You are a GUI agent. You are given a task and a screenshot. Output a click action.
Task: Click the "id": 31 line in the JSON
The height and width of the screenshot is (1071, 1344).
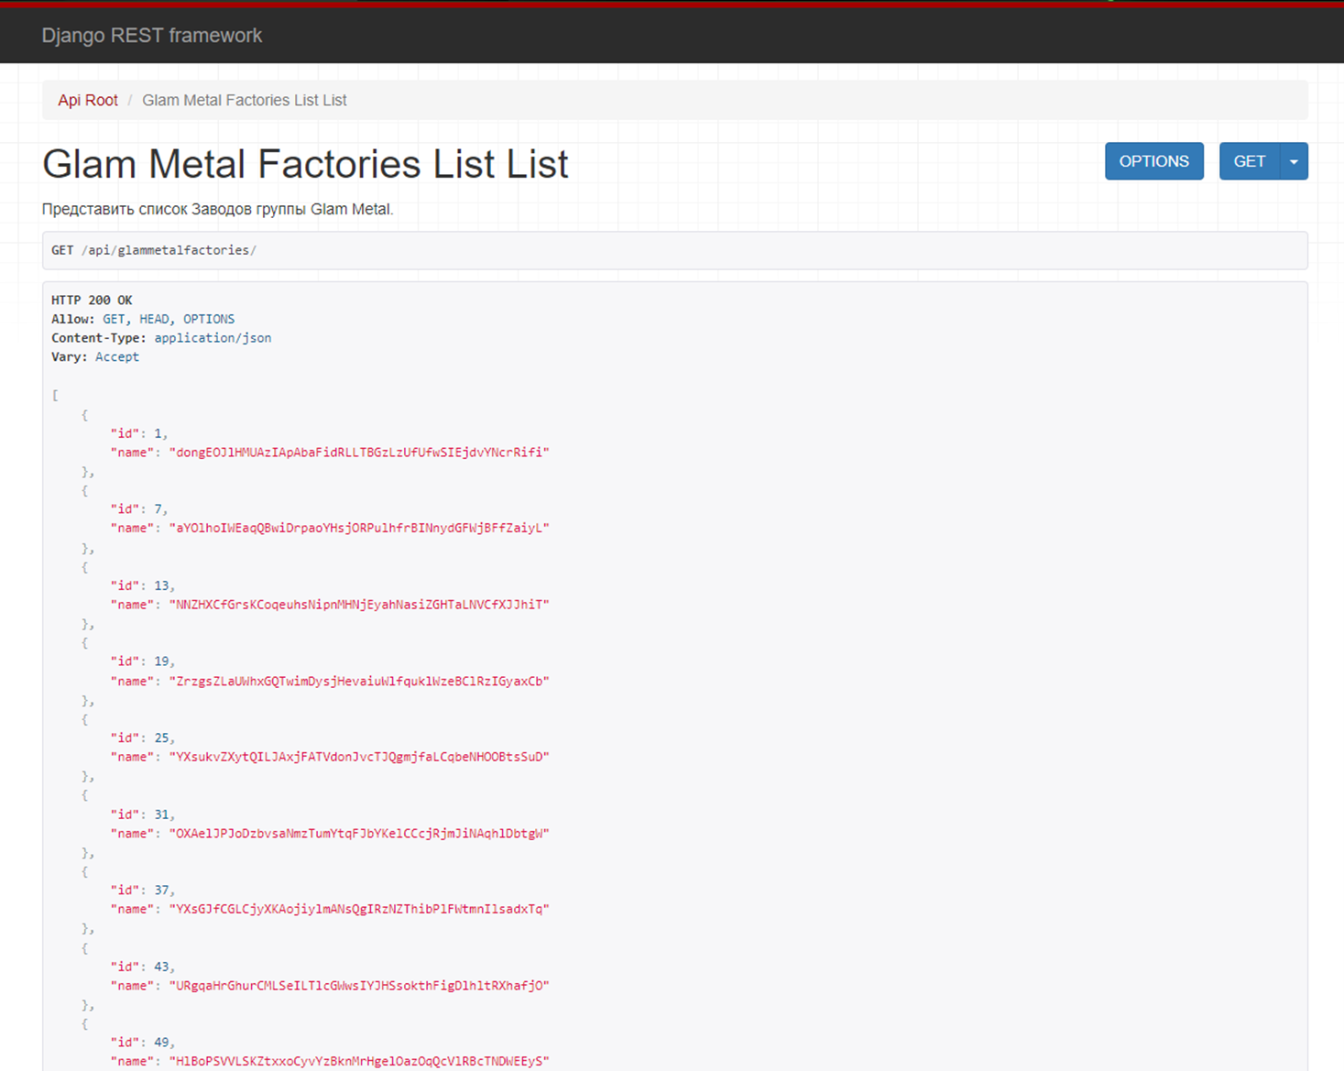(143, 814)
